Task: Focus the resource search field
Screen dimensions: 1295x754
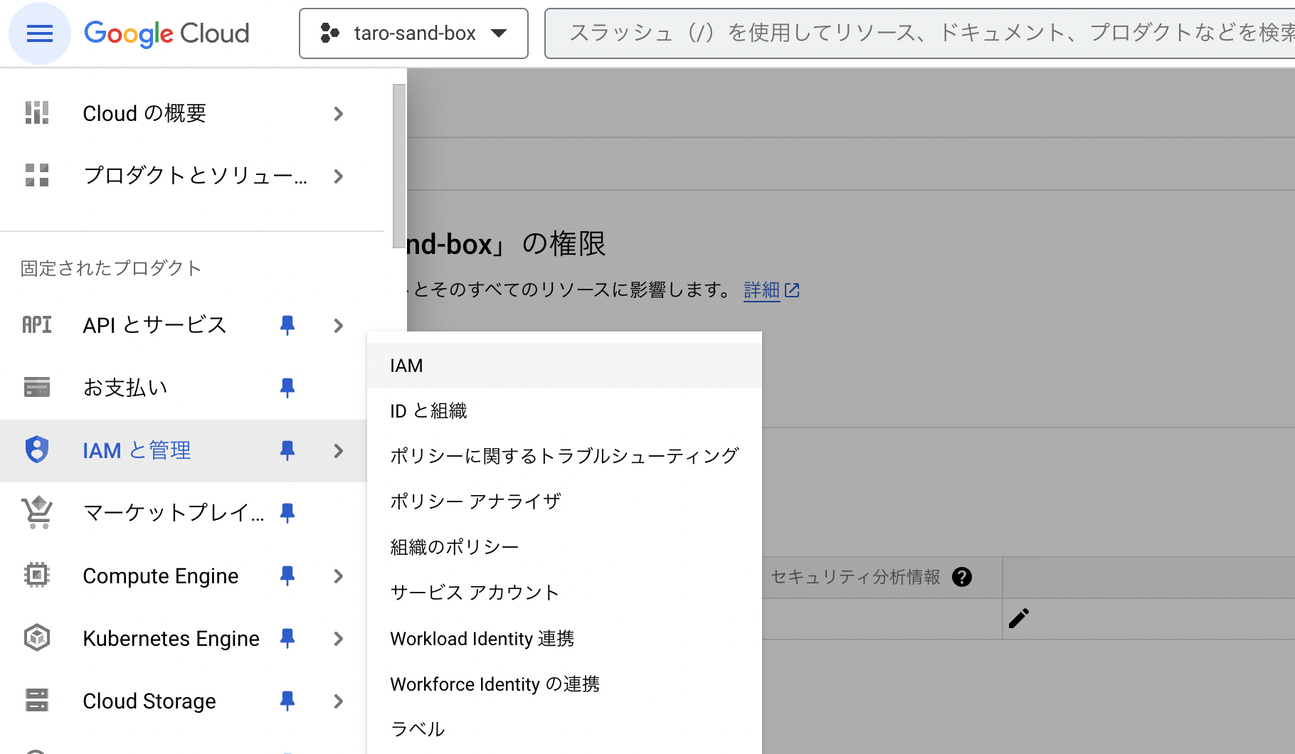Action: pyautogui.click(x=919, y=33)
